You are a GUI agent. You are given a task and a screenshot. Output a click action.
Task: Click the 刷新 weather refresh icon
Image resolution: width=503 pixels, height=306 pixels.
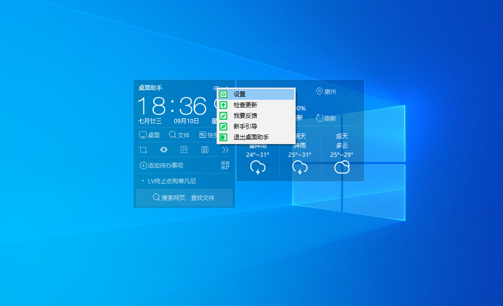[x=319, y=118]
